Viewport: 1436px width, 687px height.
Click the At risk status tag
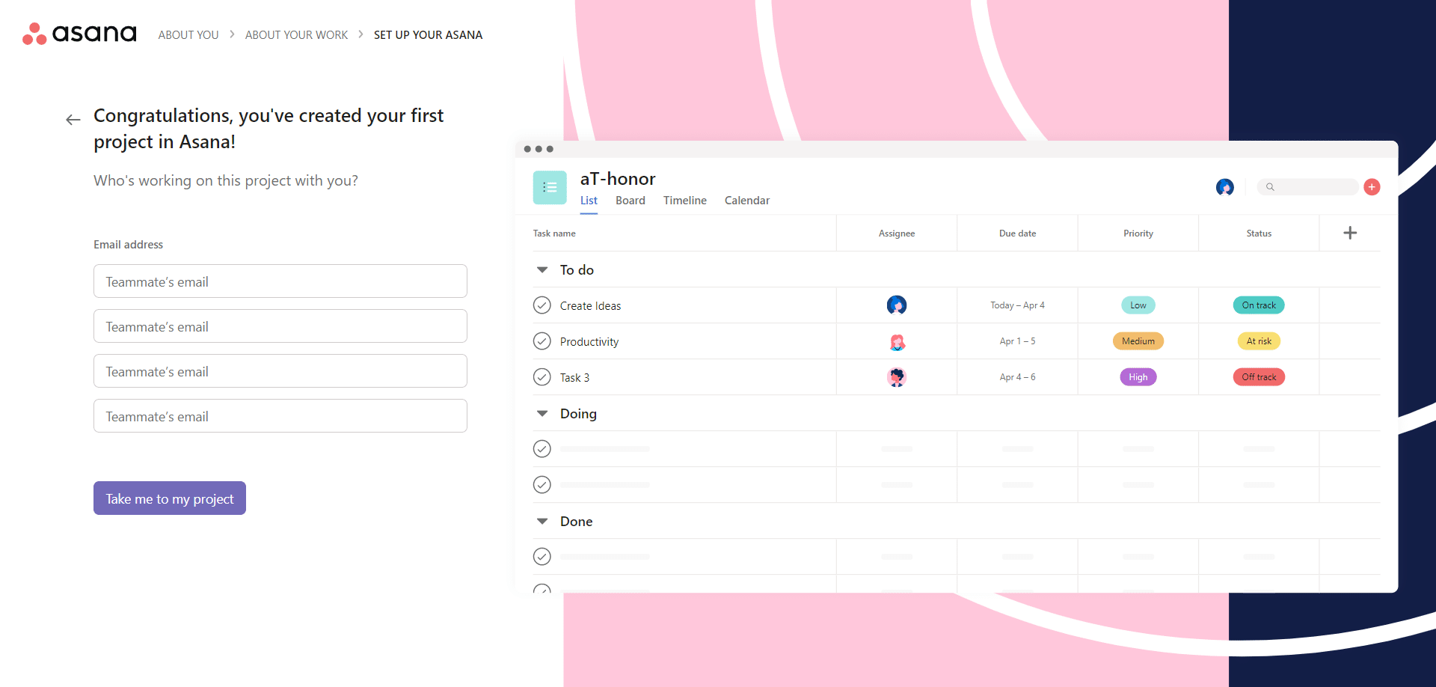pos(1259,341)
